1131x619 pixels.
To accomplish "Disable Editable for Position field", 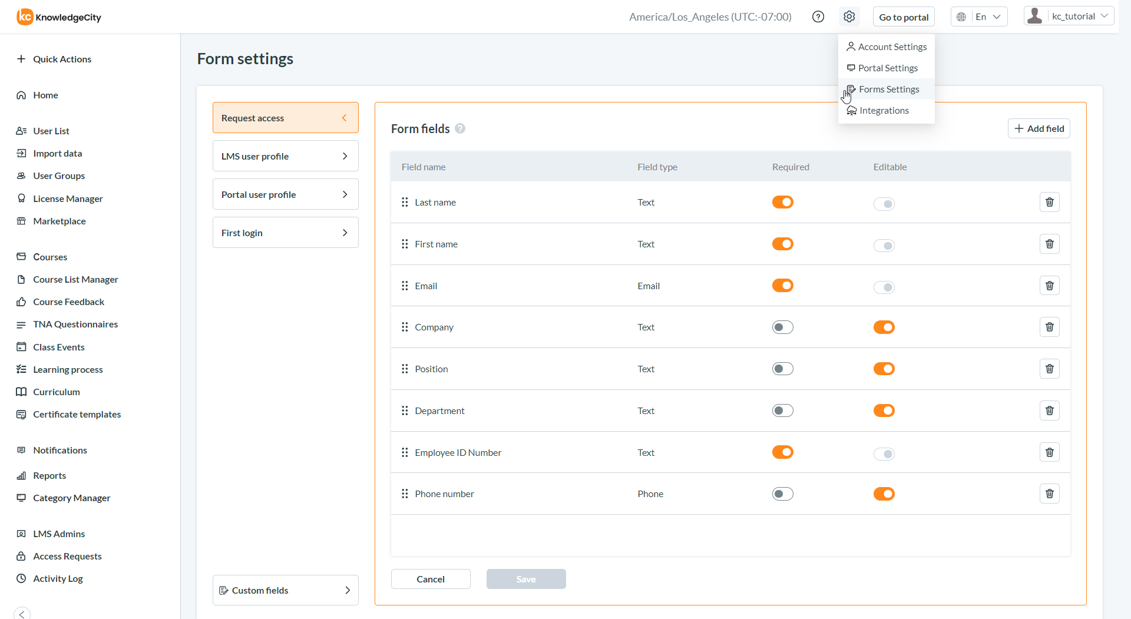I will (884, 369).
